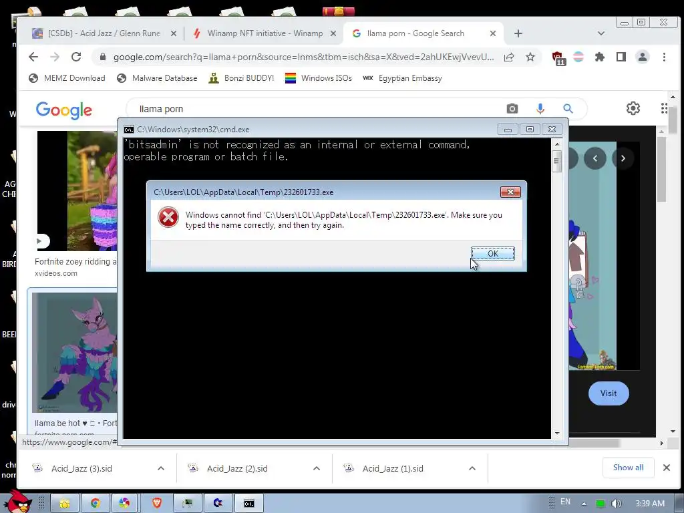Open Google quick settings gear
The image size is (684, 513).
[x=633, y=108]
